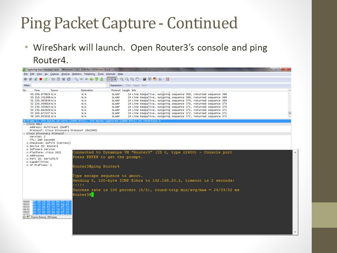Screen dimensions: 337x253
Task: Click the list interfaces icon in Wireshark toolbar
Action: click(x=25, y=79)
